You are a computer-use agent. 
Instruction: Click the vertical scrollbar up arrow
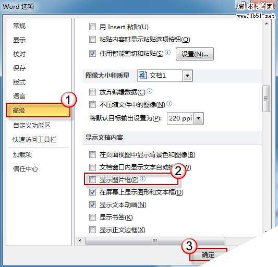267,23
